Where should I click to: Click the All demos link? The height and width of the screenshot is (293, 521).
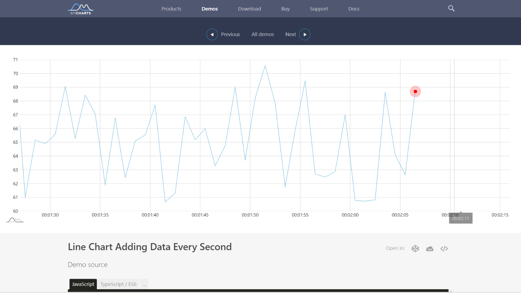263,34
